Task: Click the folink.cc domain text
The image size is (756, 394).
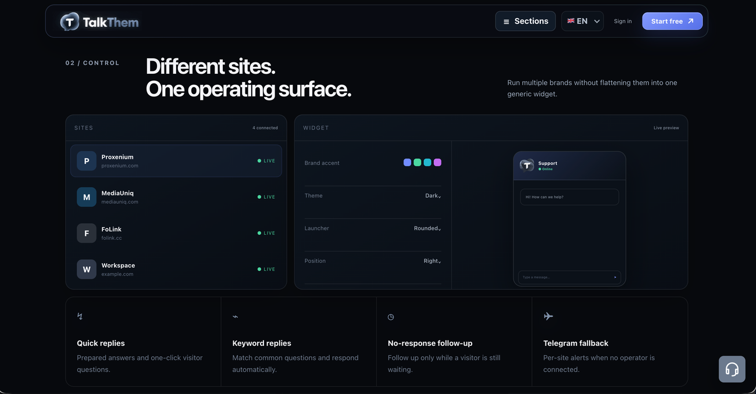Action: [112, 238]
